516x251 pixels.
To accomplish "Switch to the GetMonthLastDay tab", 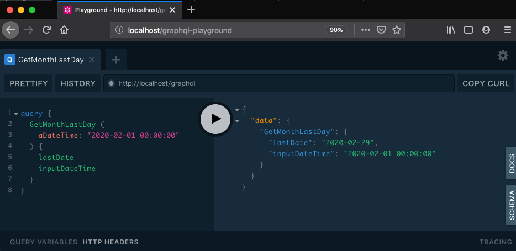I will (50, 60).
